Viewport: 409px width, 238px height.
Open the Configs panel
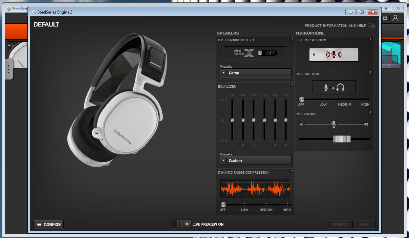tap(48, 224)
